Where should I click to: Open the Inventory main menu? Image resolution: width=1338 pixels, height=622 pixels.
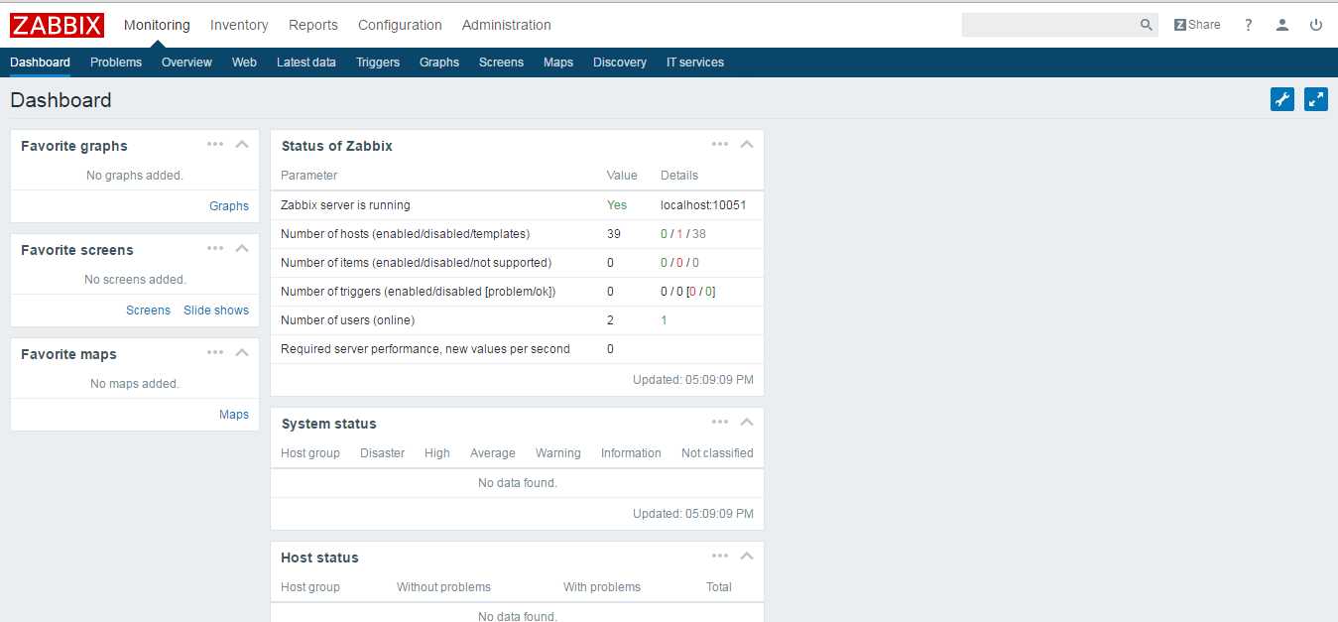[239, 25]
